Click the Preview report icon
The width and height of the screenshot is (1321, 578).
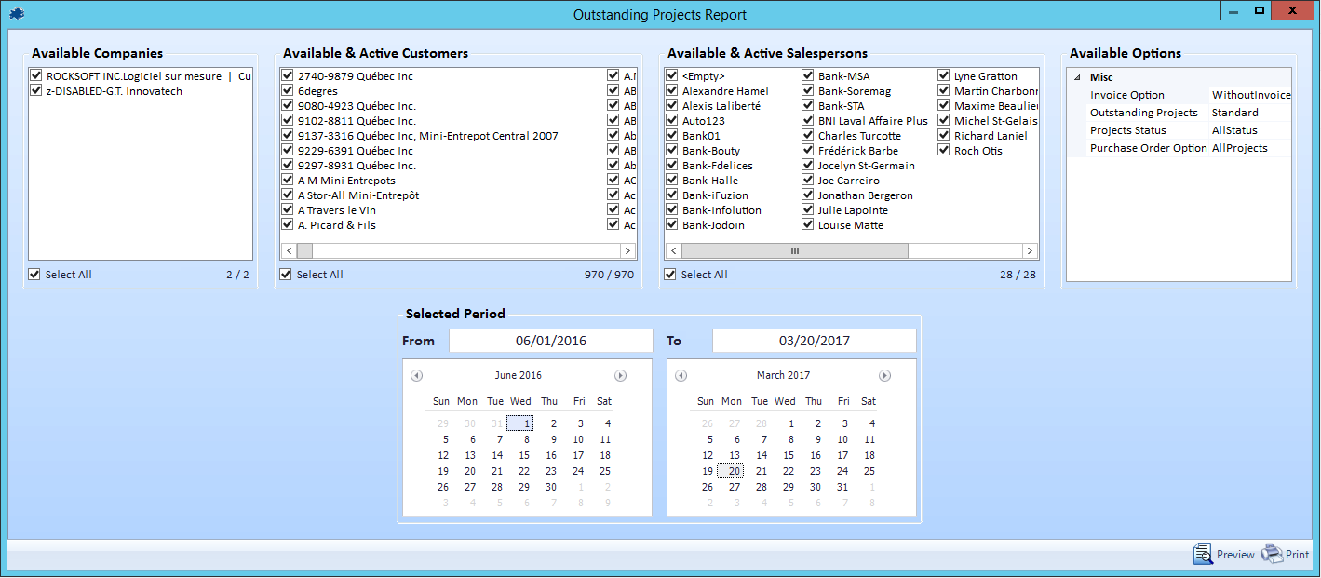(x=1204, y=554)
